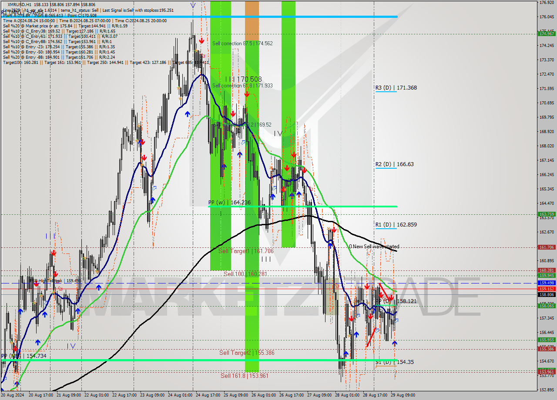Select the R2 (D) | 166.63 resistance label
Screen dimensions: 557x400
click(395, 164)
